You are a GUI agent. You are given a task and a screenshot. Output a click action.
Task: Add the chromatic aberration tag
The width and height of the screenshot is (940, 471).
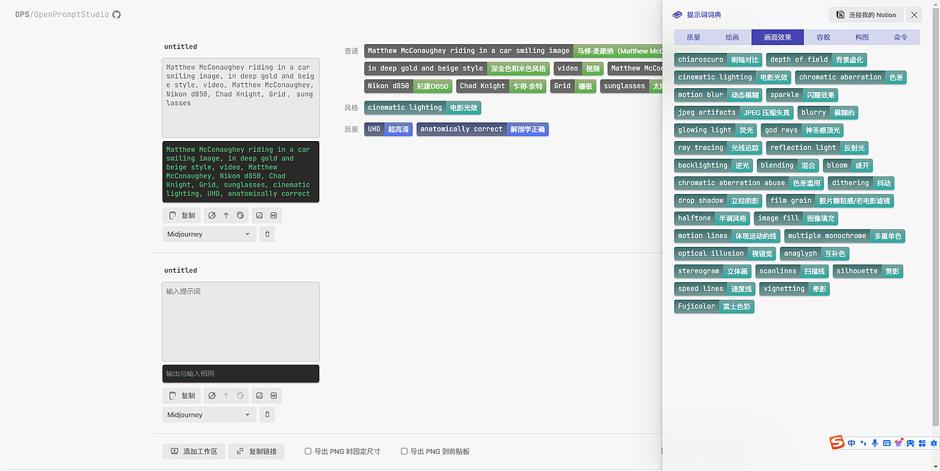tap(850, 77)
